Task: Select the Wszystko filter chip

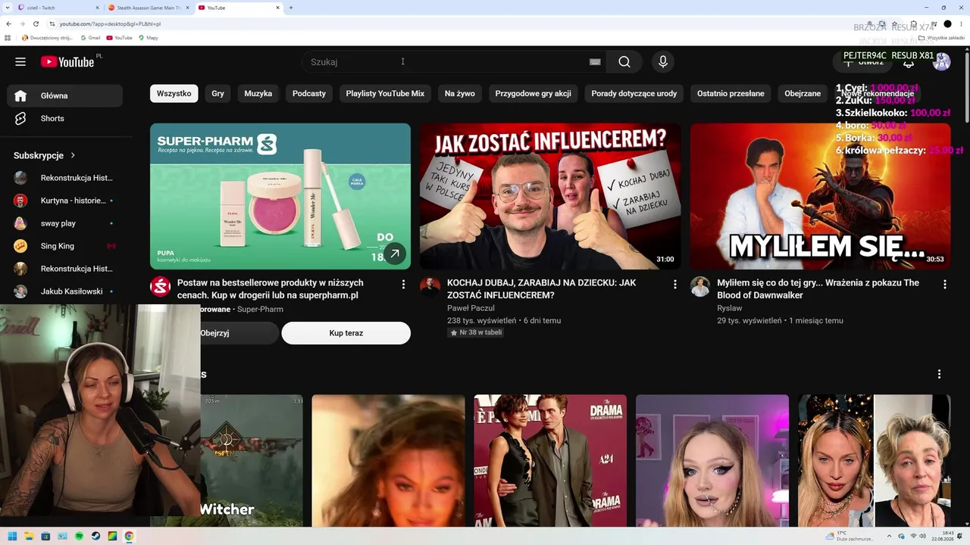Action: click(x=174, y=93)
